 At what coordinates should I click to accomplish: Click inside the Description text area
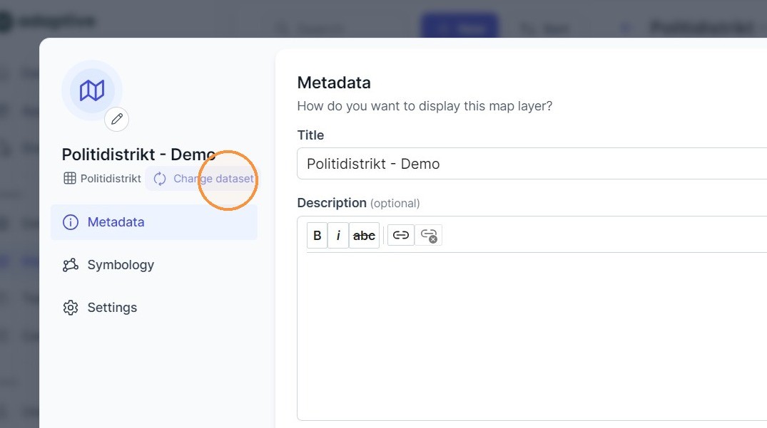pos(532,335)
